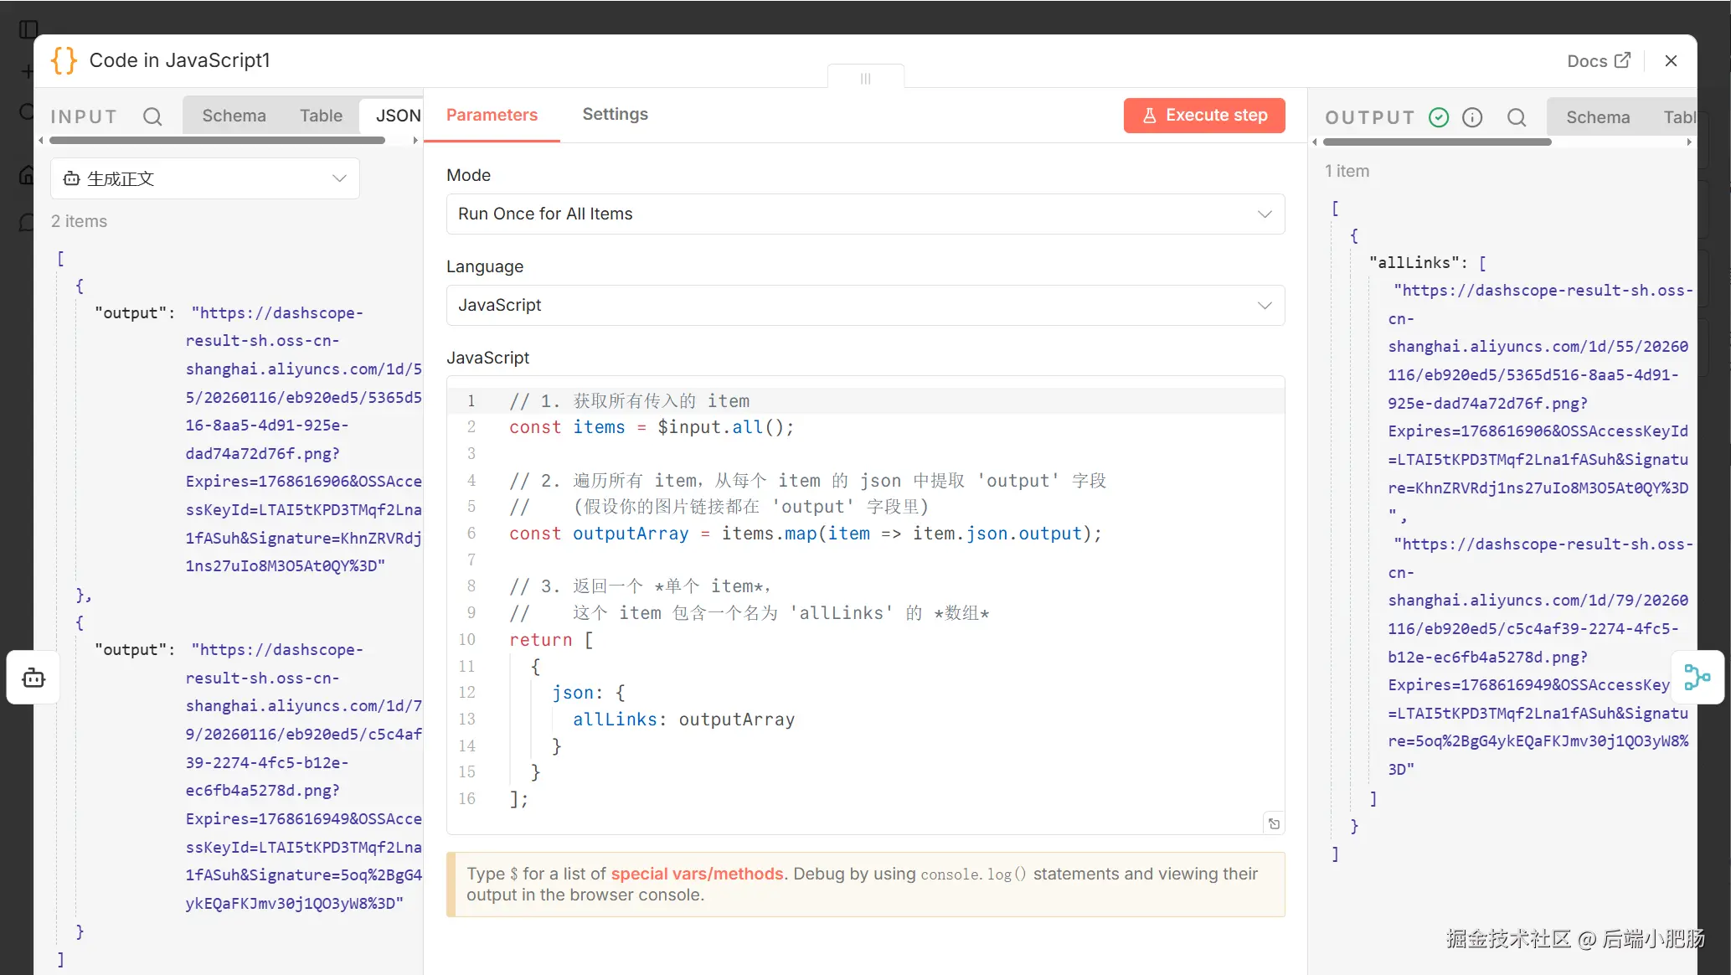The height and width of the screenshot is (975, 1731).
Task: Grab the panel drag handle at top center
Action: coord(865,78)
